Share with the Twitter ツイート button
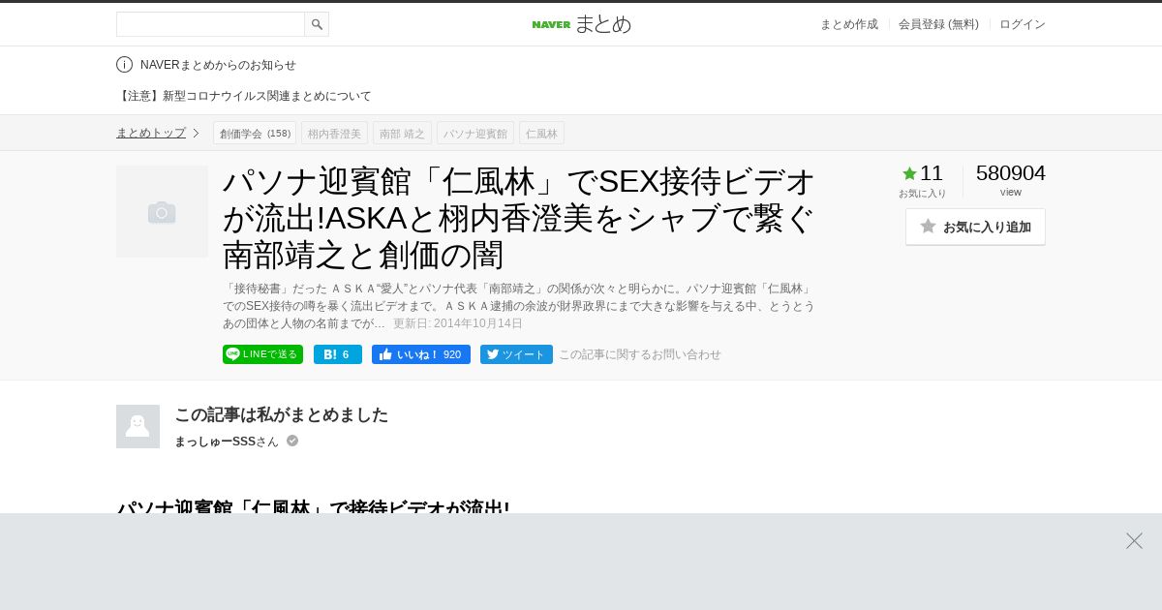This screenshot has height=610, width=1162. (x=516, y=354)
